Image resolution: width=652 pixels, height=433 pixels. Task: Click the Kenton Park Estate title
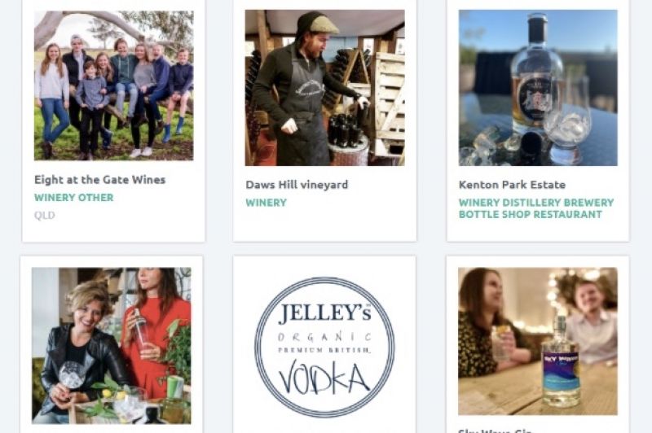[512, 185]
